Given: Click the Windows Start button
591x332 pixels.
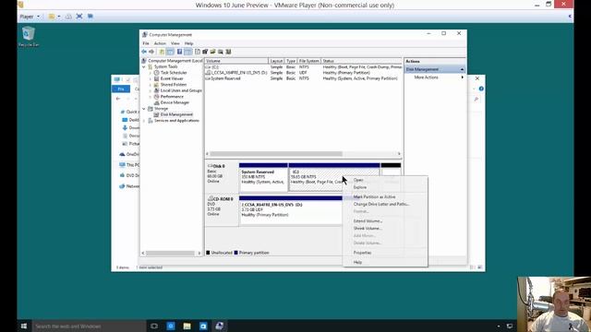Looking at the screenshot, I should [24, 326].
